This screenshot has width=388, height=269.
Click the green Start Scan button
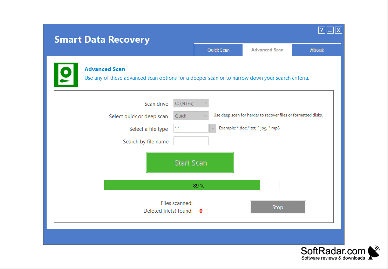pyautogui.click(x=190, y=162)
